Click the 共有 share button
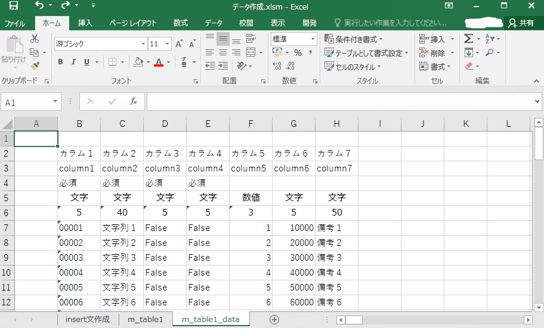Viewport: 544px width, 328px height. (x=521, y=23)
